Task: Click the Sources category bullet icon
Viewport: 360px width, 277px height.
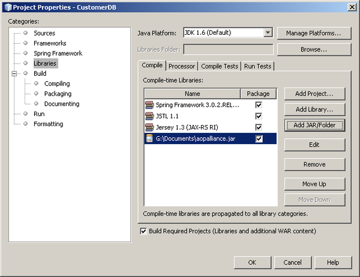Action: [x=25, y=33]
